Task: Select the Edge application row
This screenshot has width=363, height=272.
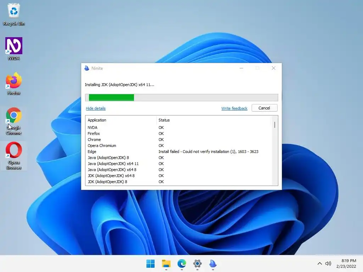Action: tap(178, 152)
